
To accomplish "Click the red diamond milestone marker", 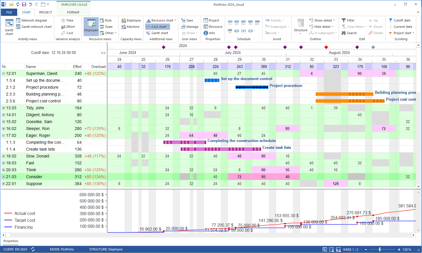I will 326,47.
